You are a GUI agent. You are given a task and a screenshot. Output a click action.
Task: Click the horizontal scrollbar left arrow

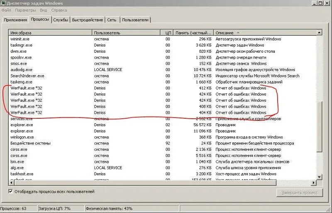coord(12,182)
